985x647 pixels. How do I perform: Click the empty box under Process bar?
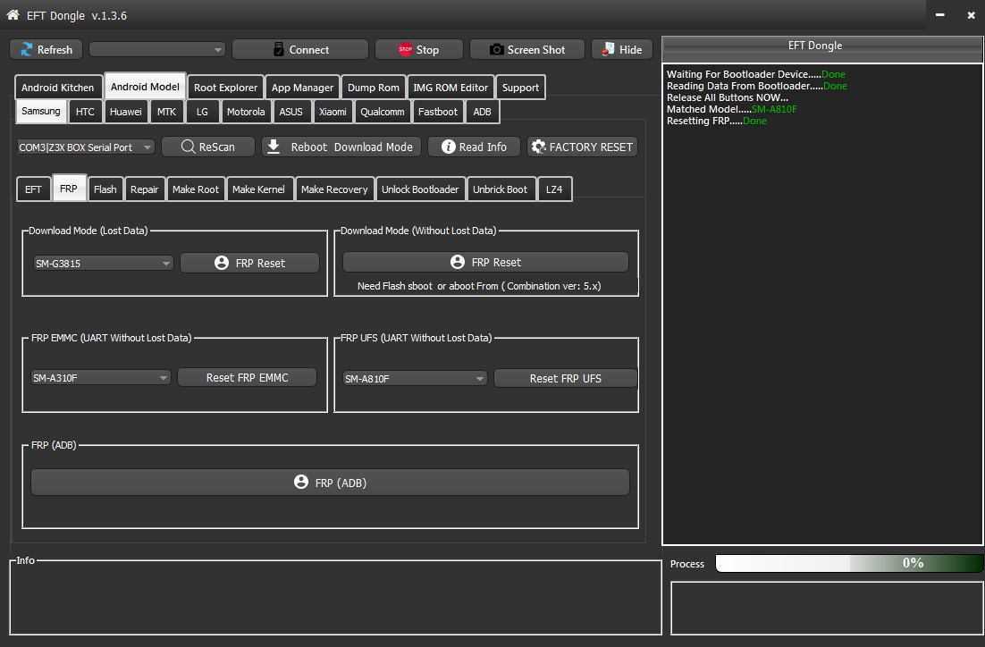[827, 608]
